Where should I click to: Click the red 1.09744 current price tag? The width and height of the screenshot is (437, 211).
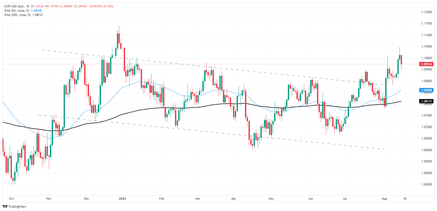click(426, 64)
